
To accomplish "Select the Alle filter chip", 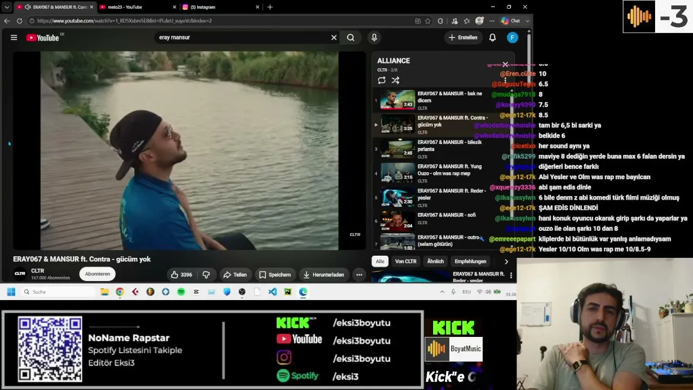I will pyautogui.click(x=380, y=262).
